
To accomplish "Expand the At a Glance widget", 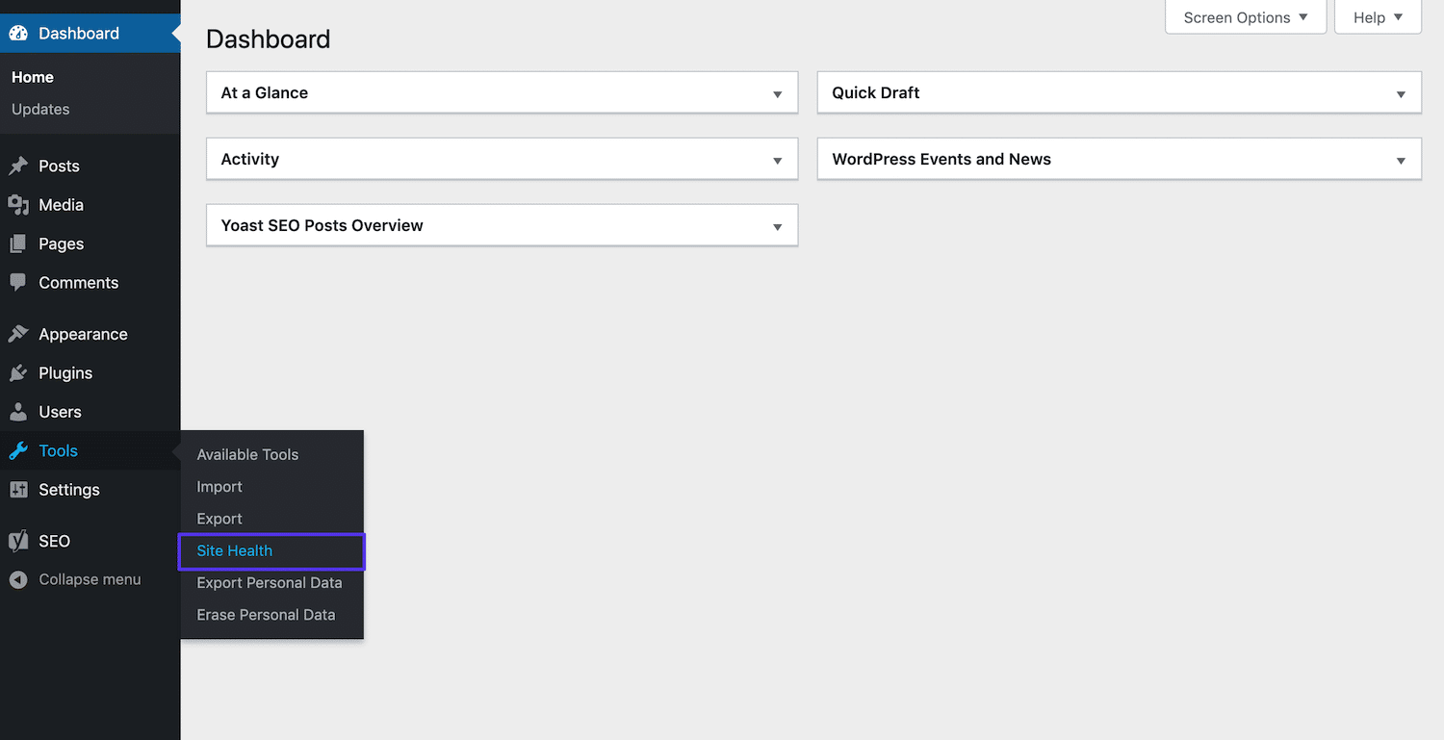I will (x=777, y=92).
